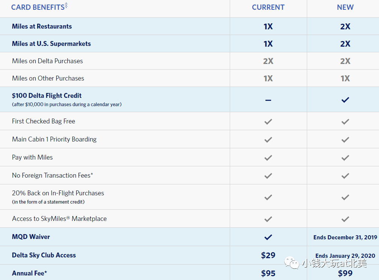Click current checkmark for First Checked Bag Free
Image resolution: width=379 pixels, height=280 pixels.
268,122
